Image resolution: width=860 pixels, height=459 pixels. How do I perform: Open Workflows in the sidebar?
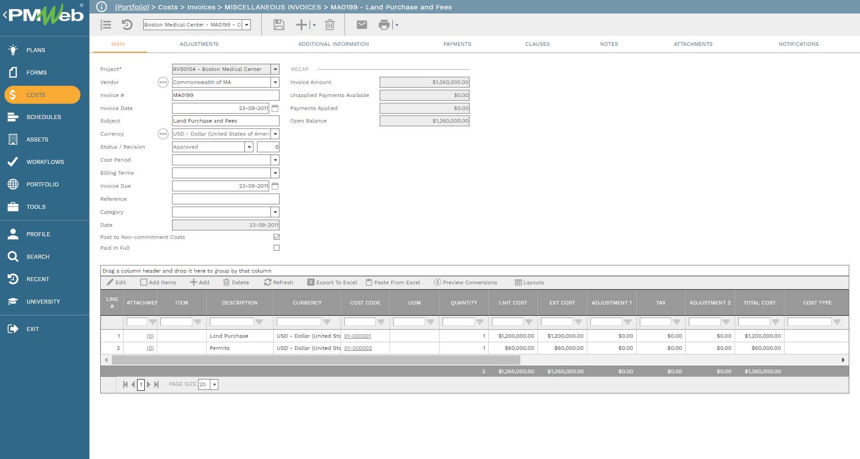click(44, 162)
